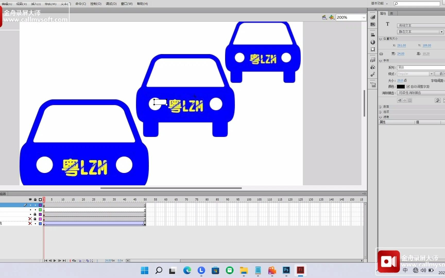This screenshot has width=445, height=278.
Task: Click the text color swatch in Properties
Action: (x=400, y=86)
